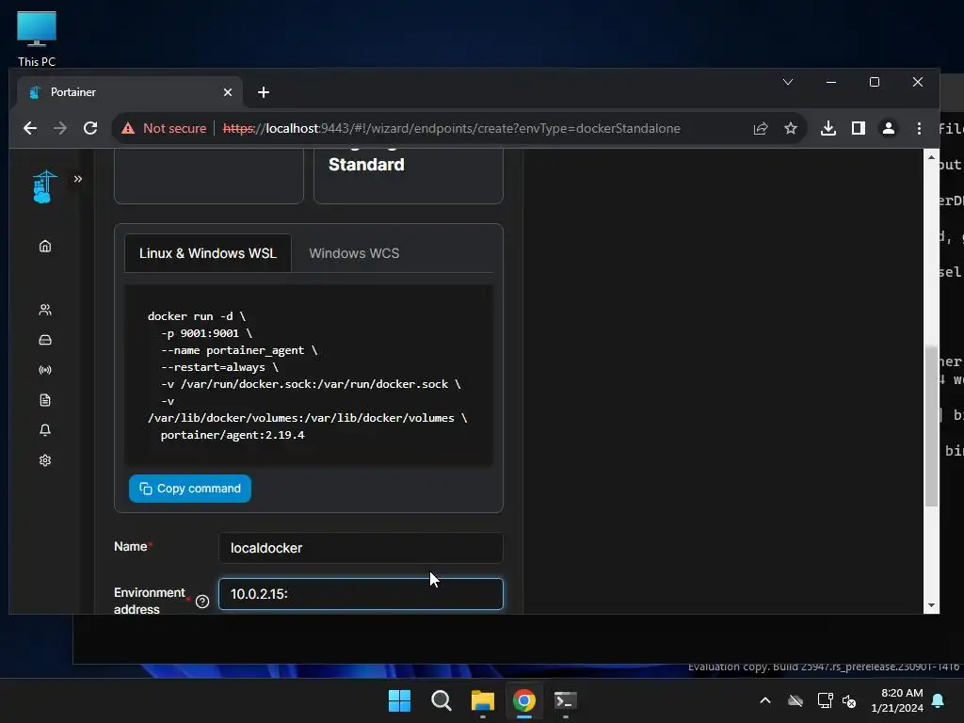Open the clock showing 8:20 AM
Image resolution: width=964 pixels, height=723 pixels.
pos(897,700)
